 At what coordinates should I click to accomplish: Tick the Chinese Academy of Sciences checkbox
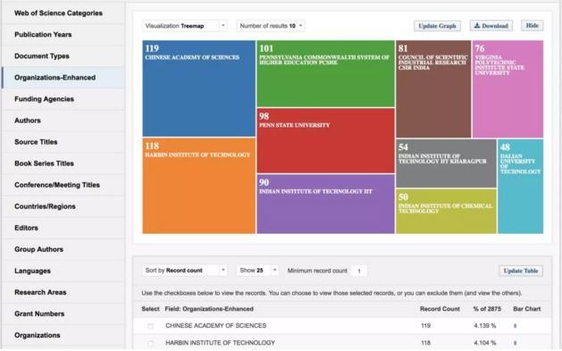pos(150,326)
